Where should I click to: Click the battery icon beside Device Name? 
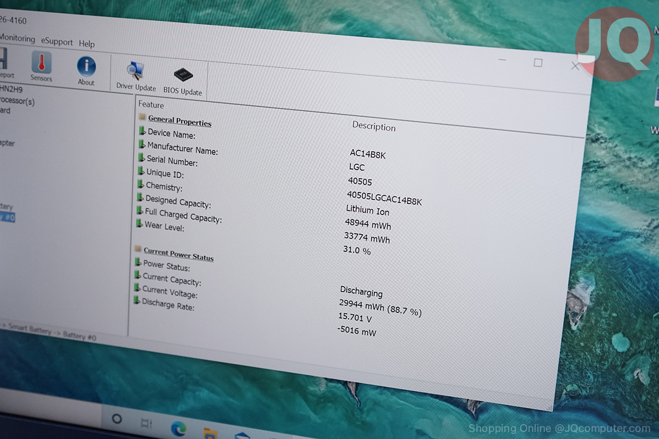coord(142,131)
